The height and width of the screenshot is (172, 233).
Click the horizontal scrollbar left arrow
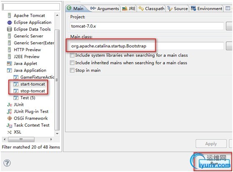(5, 139)
